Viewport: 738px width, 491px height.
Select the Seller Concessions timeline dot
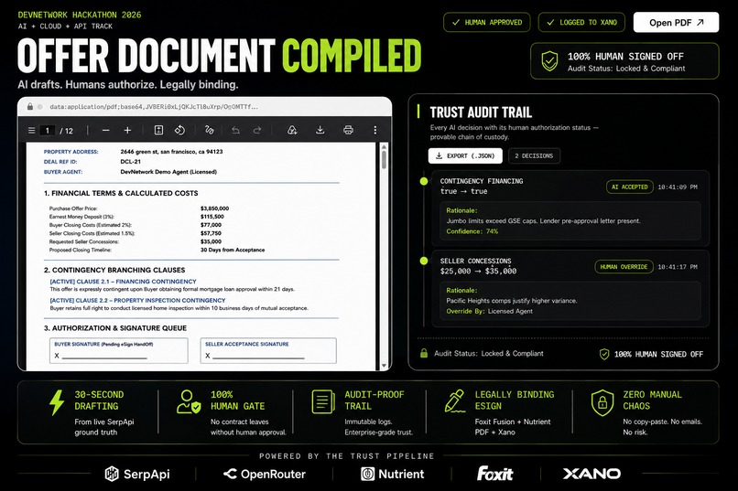[424, 261]
